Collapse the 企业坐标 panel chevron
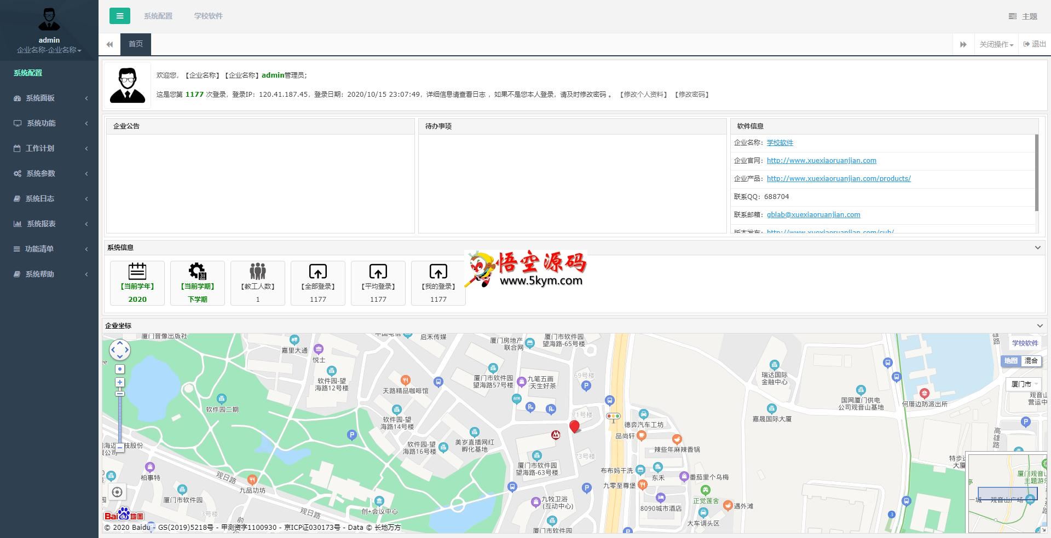1051x538 pixels. [x=1040, y=326]
